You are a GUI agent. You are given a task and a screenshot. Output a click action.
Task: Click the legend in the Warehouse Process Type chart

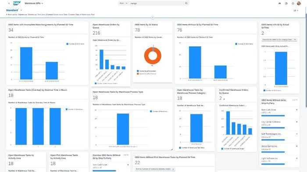point(159,111)
